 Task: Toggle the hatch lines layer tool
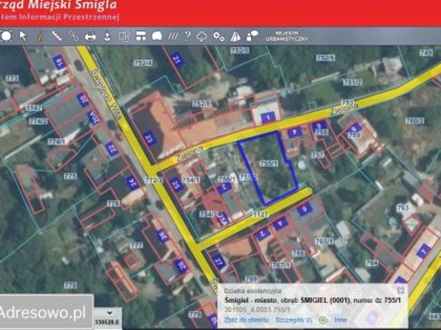click(173, 35)
